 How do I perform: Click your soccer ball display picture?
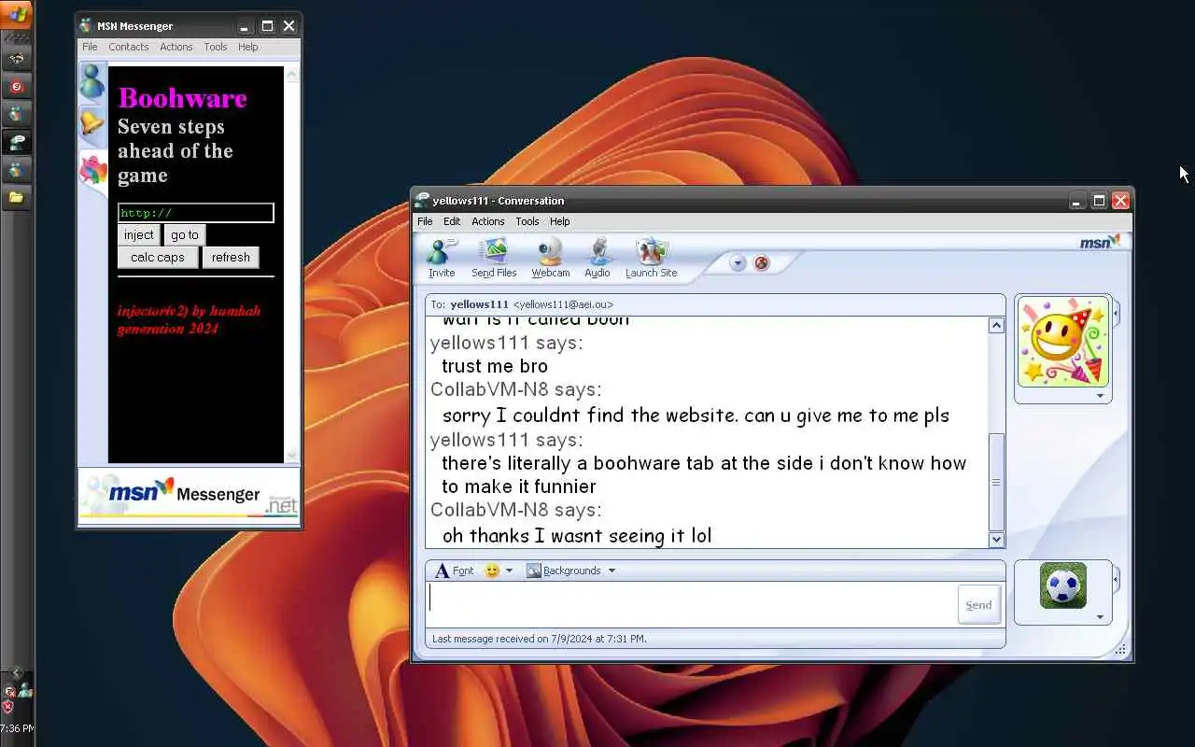pyautogui.click(x=1063, y=585)
